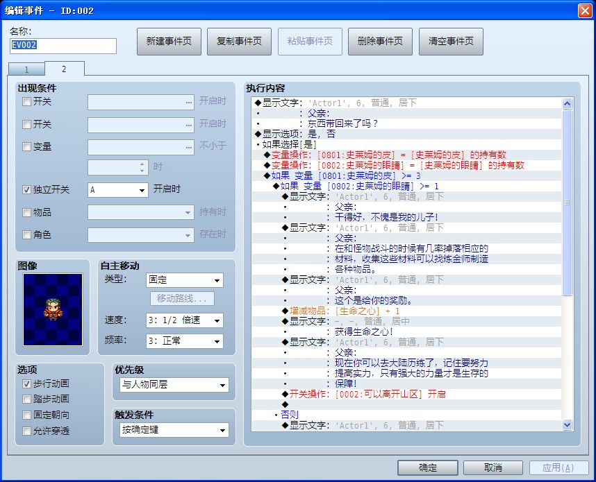Image resolution: width=596 pixels, height=482 pixels.
Task: Select the 东西带回来了吗? dialogue line
Action: pos(406,123)
